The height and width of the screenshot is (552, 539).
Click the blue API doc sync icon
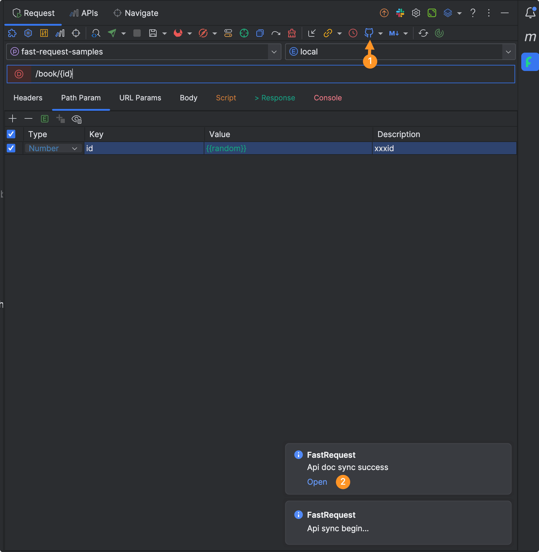point(369,33)
